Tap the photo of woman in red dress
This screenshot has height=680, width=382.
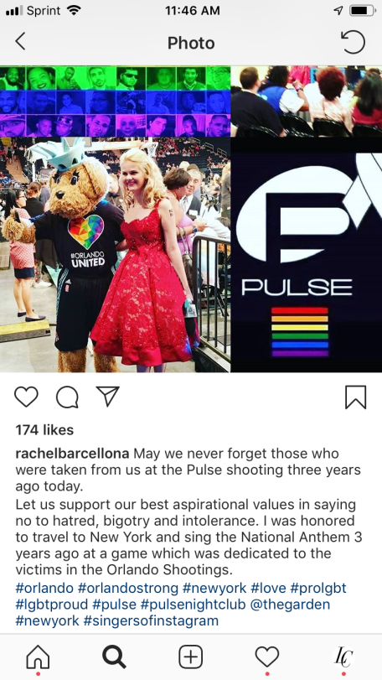(x=116, y=255)
